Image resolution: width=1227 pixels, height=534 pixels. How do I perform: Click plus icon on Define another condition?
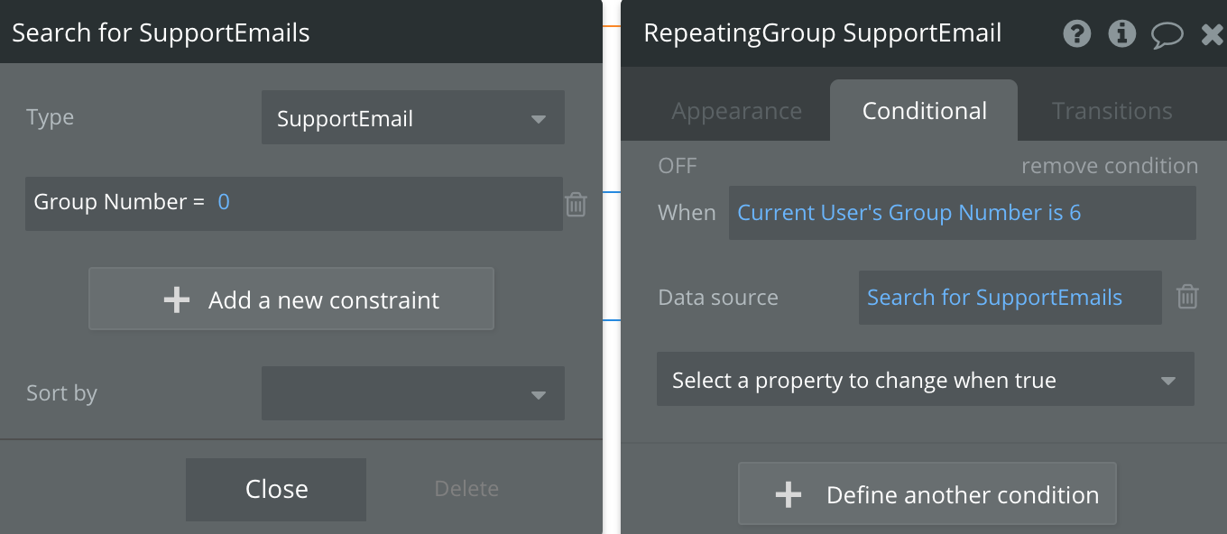point(788,494)
